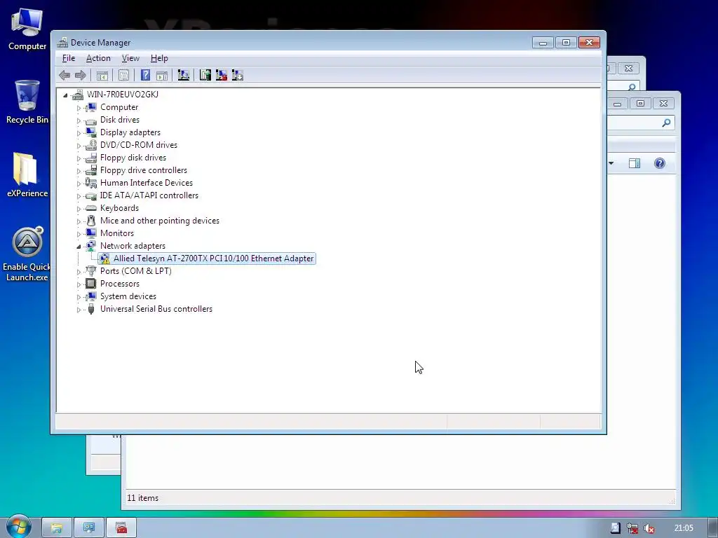Collapse the Network adapters category

(79, 247)
